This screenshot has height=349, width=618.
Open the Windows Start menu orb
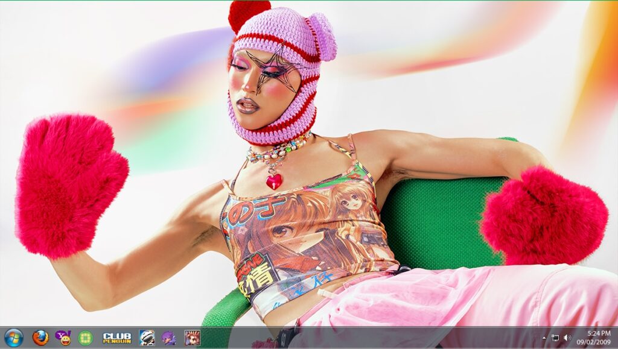14,338
